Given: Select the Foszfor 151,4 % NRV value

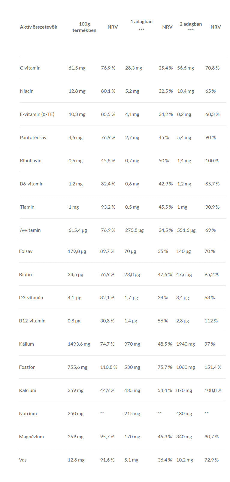Looking at the screenshot, I should pos(213,367).
